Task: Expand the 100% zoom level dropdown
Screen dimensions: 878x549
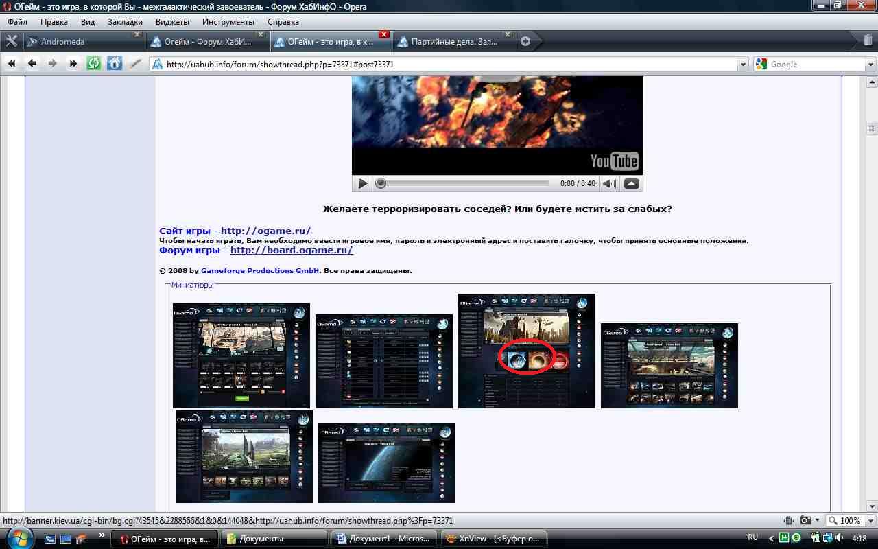Action: 870,521
